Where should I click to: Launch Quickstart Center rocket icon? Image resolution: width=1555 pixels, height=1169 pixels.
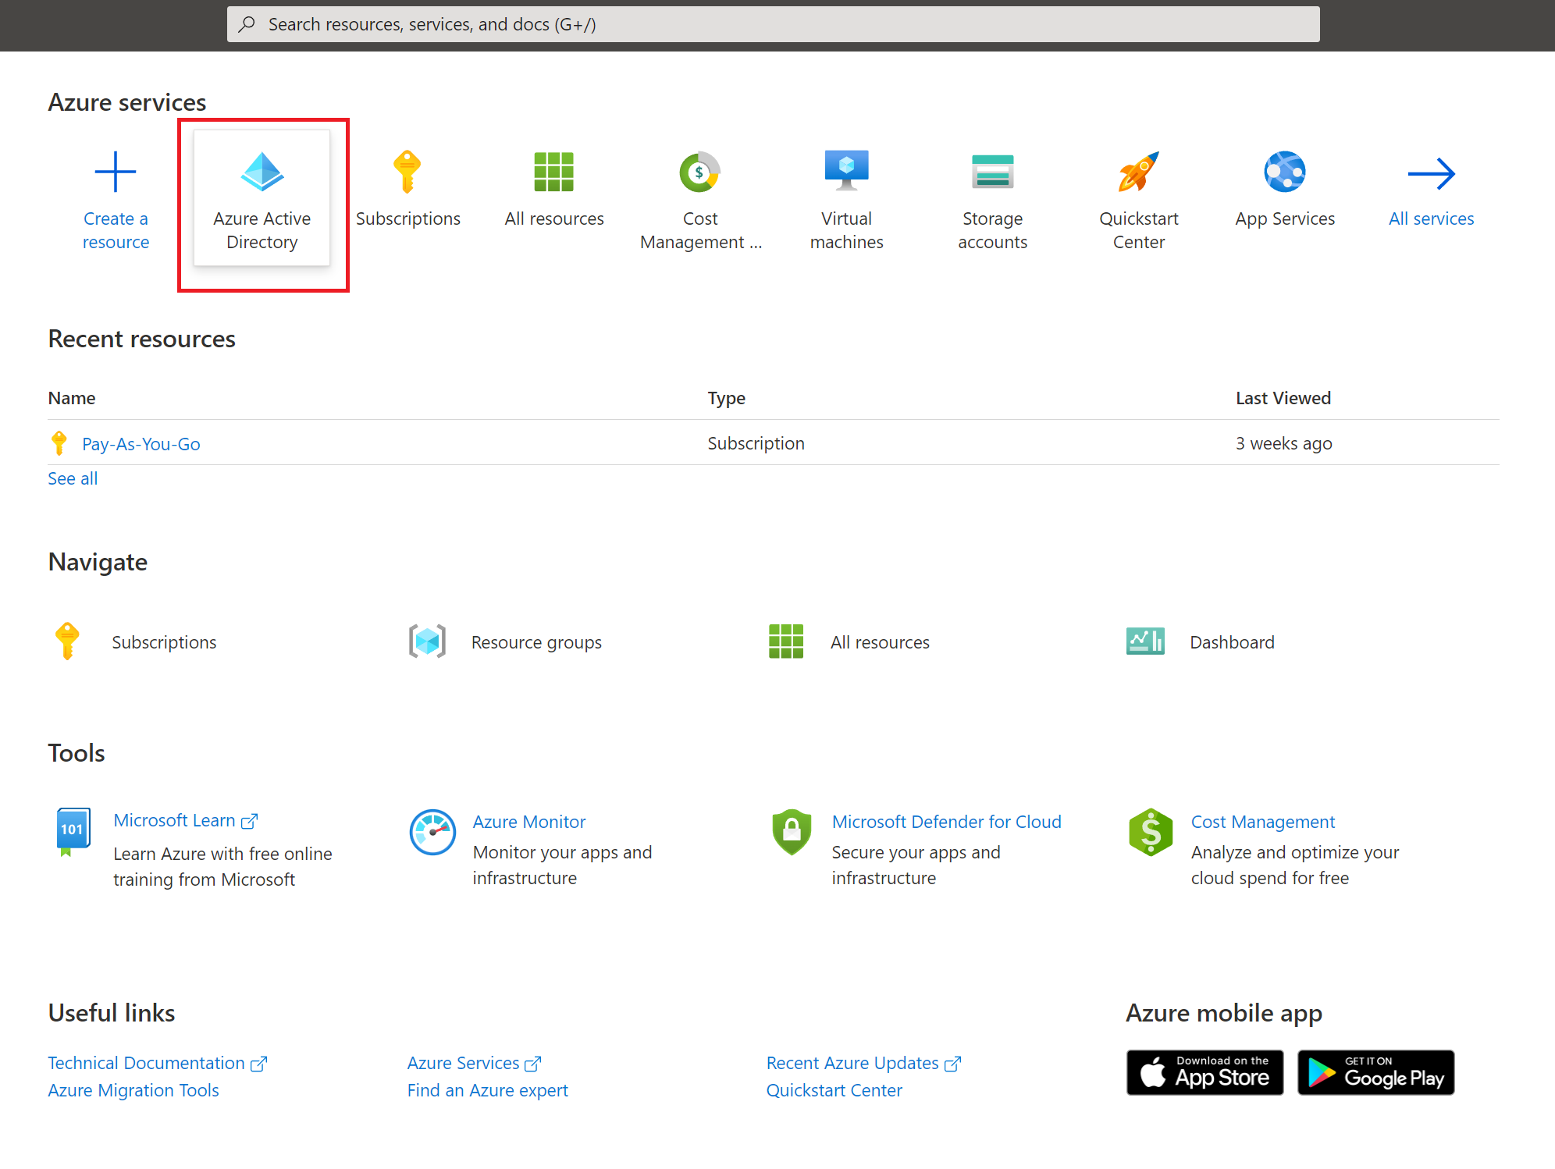(x=1139, y=172)
